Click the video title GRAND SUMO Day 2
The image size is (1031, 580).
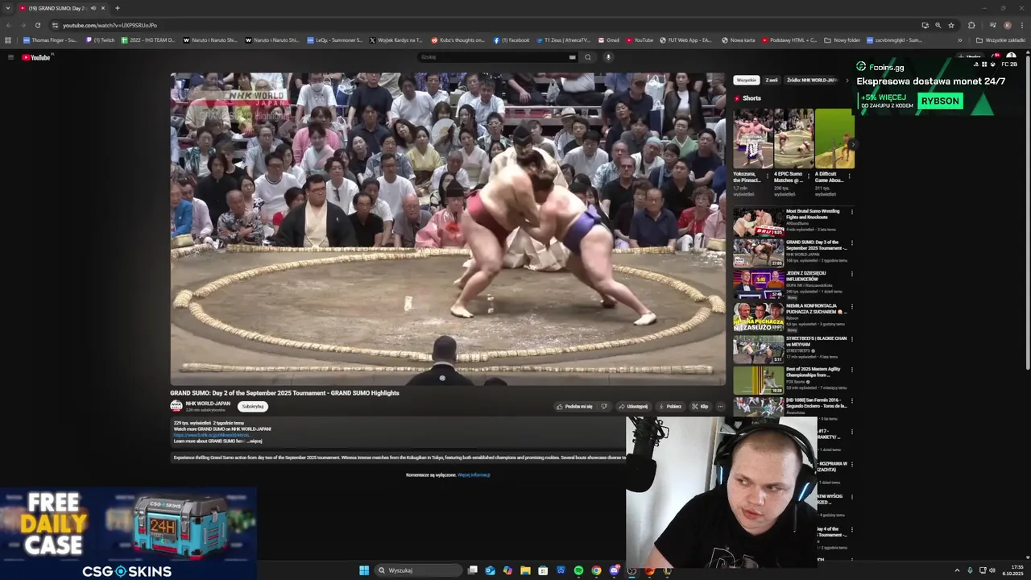tap(284, 393)
